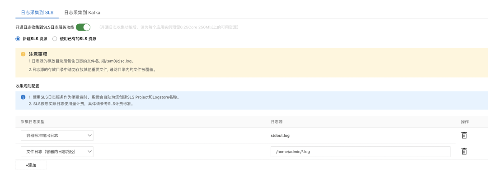Click the 收集规则配置 section heading
This screenshot has height=176, width=488.
click(x=28, y=86)
